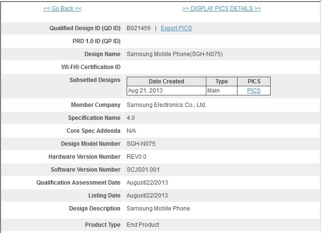
Task: Click the Main cell in Subsetted Designs
Action: point(214,91)
